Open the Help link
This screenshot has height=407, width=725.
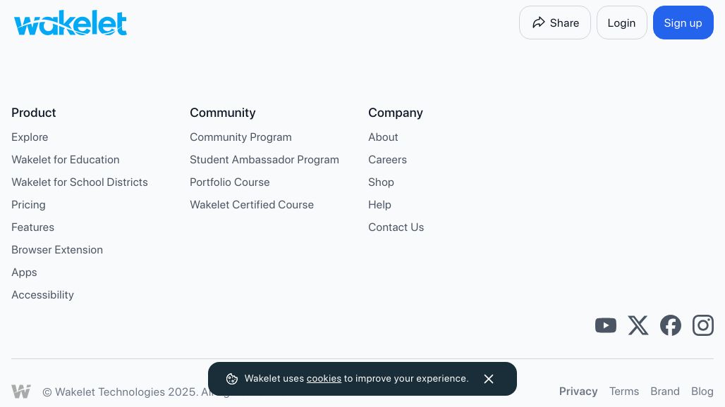pos(379,205)
